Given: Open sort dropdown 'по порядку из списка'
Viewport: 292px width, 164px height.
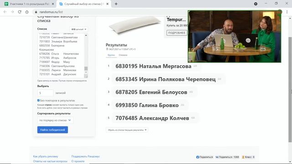Looking at the screenshot, I should coord(55,120).
